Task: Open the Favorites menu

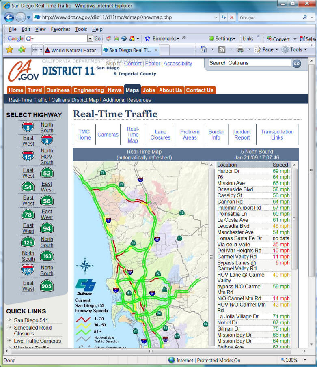Action: (60, 29)
